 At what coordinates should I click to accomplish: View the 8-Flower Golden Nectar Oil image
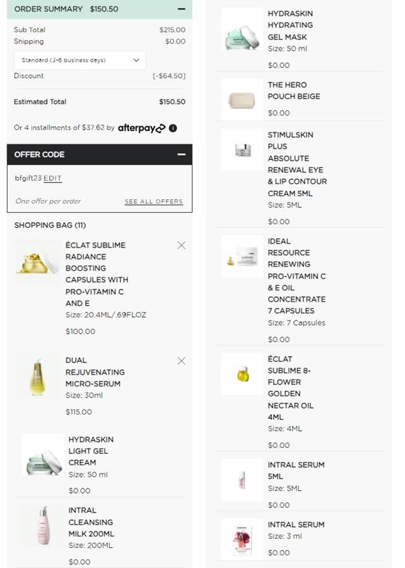242,374
